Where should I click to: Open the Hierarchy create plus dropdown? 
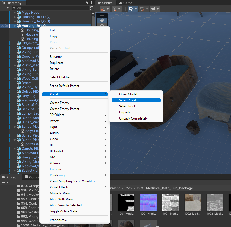5,8
